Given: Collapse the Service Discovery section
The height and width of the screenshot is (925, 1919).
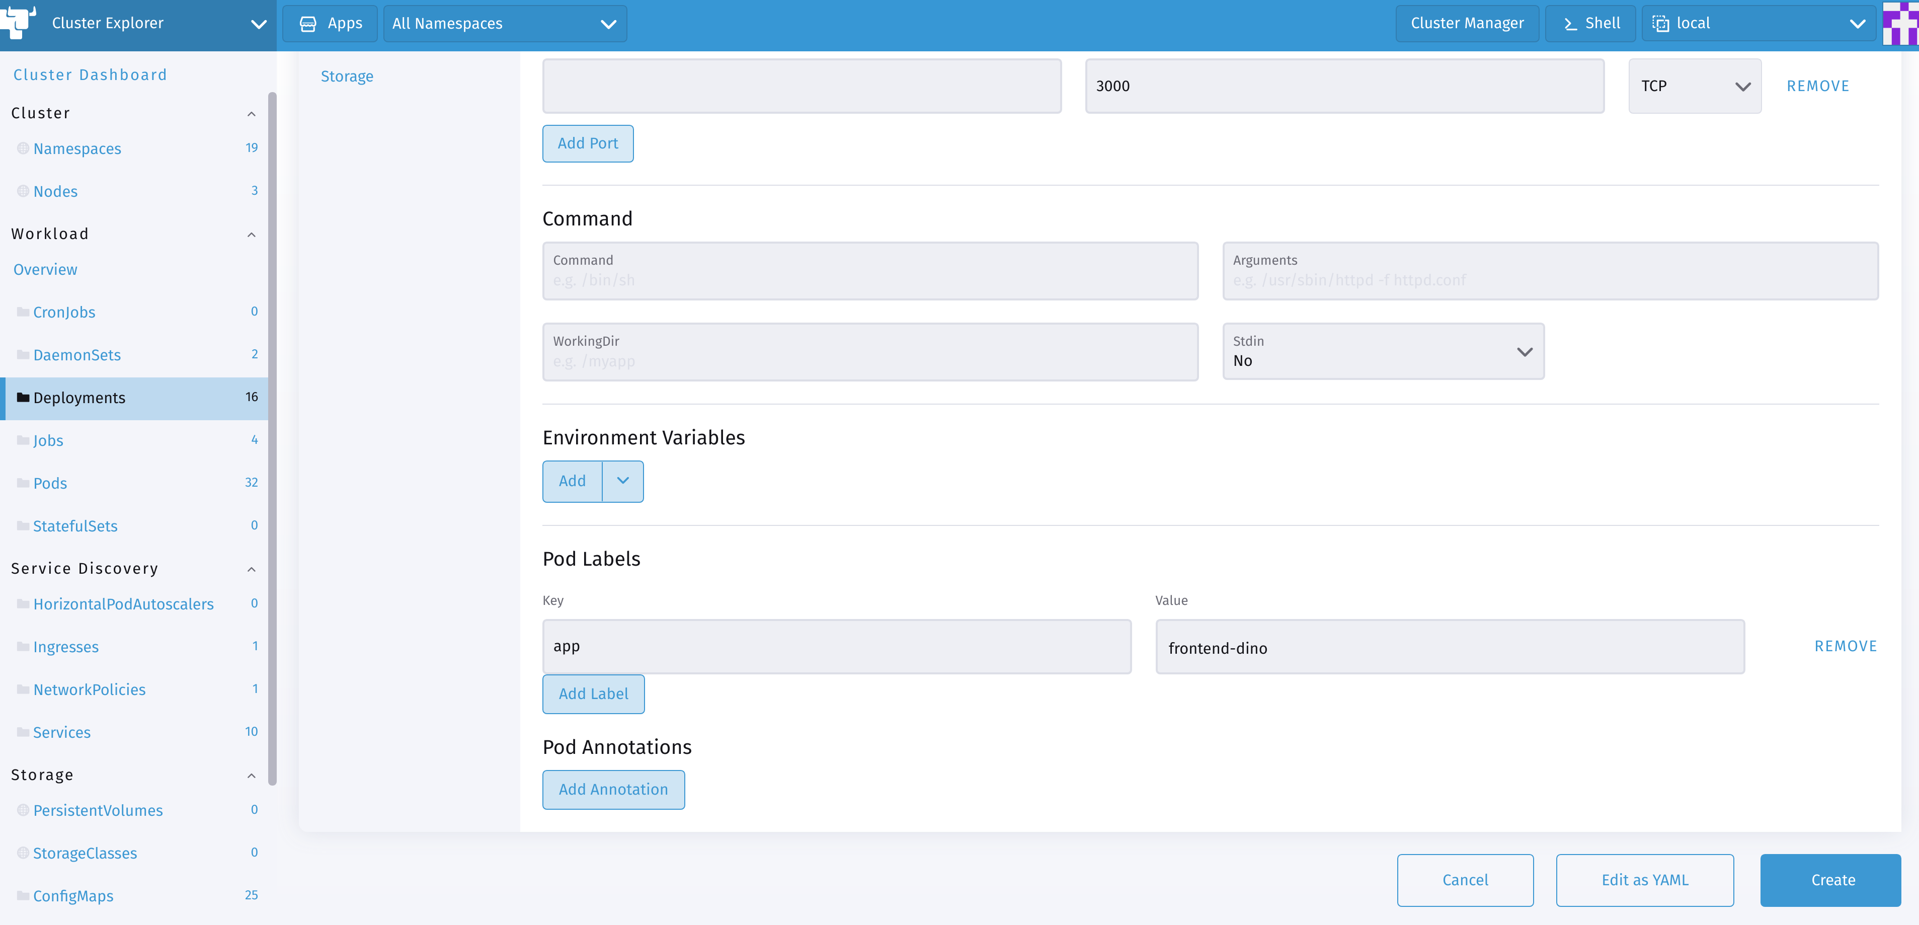Looking at the screenshot, I should (251, 570).
